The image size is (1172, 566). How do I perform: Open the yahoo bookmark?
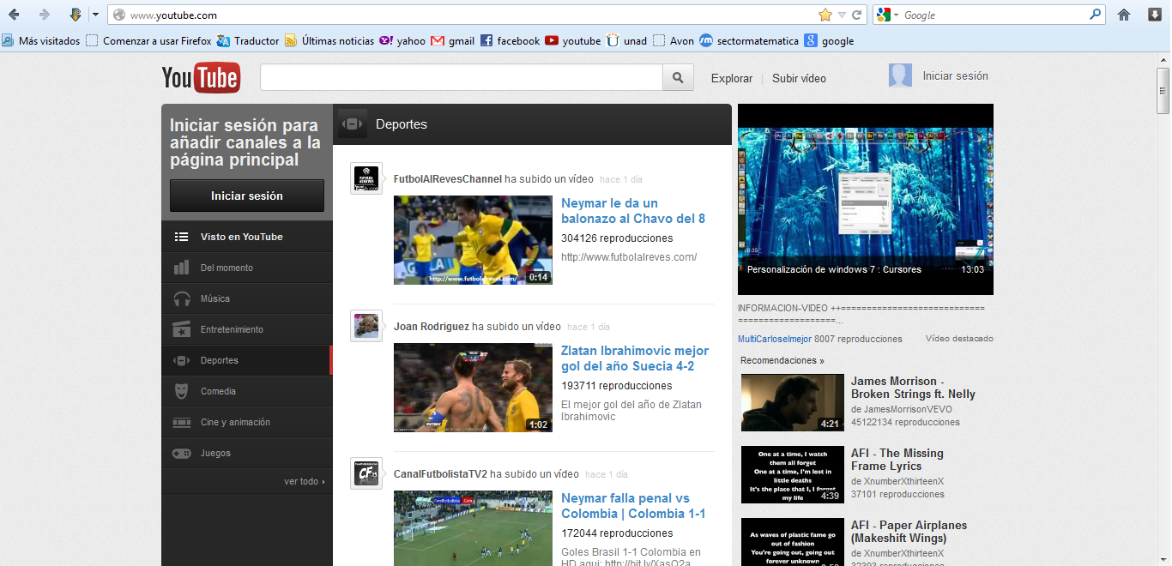pos(402,40)
